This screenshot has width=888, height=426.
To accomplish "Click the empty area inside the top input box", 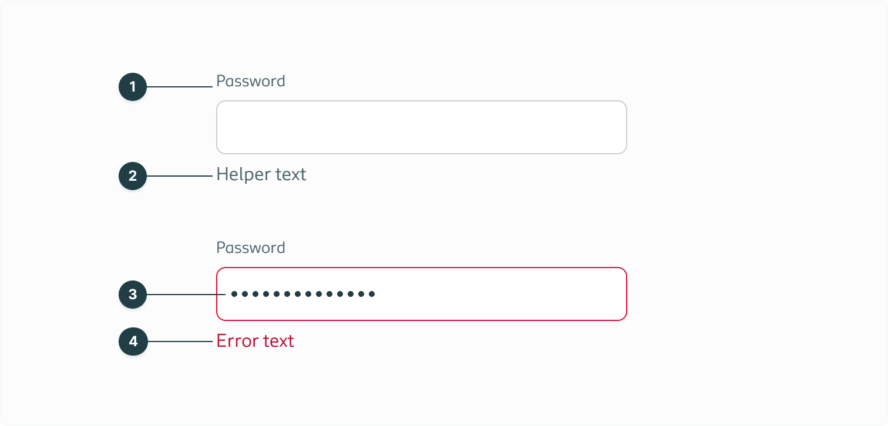I will tap(421, 127).
